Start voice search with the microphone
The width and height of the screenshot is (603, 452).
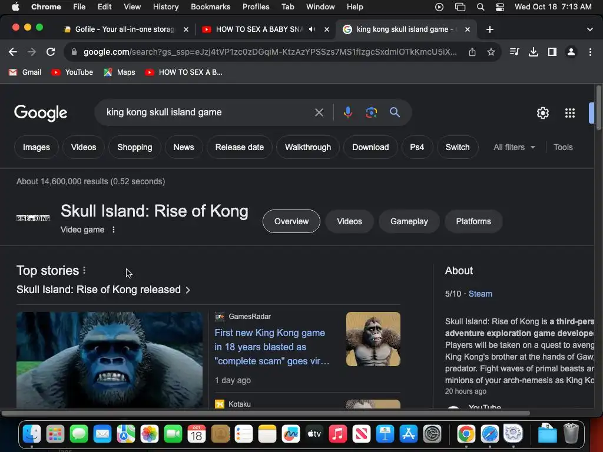347,112
